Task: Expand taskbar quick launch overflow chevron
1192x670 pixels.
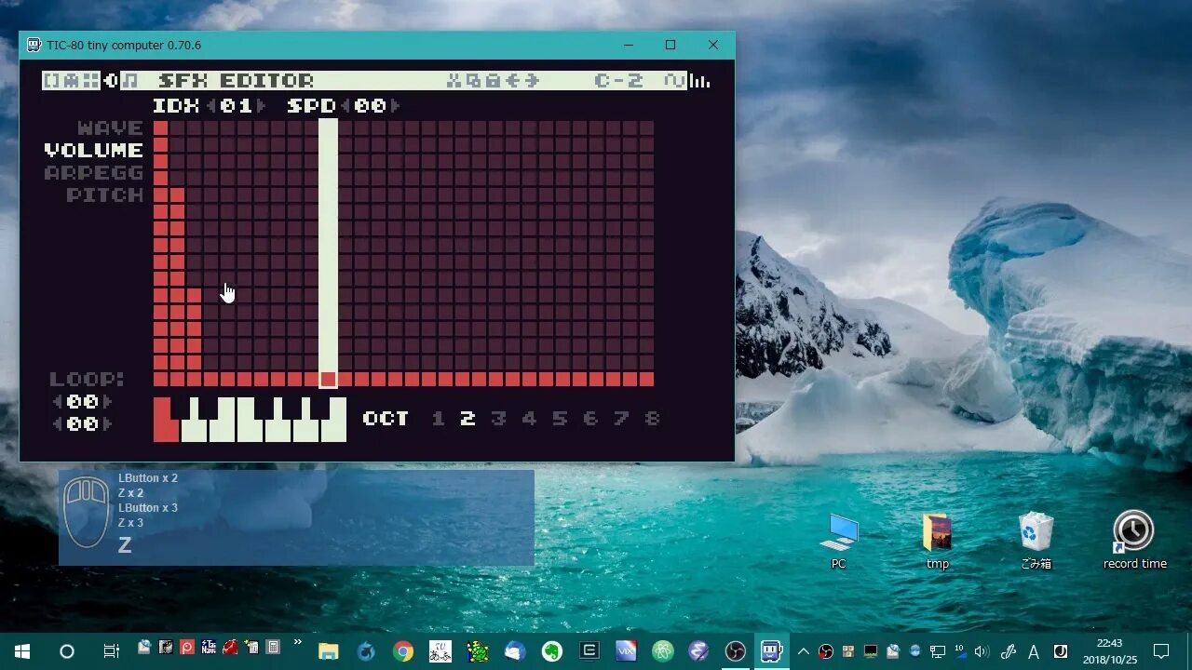Action: pyautogui.click(x=298, y=642)
